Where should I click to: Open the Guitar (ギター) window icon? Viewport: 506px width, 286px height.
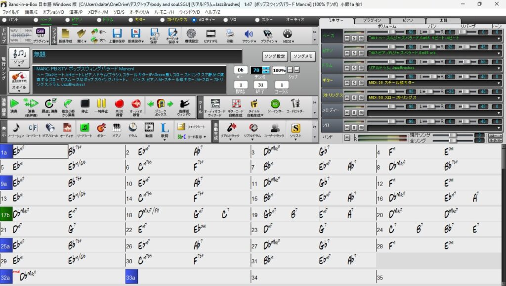pos(101,130)
